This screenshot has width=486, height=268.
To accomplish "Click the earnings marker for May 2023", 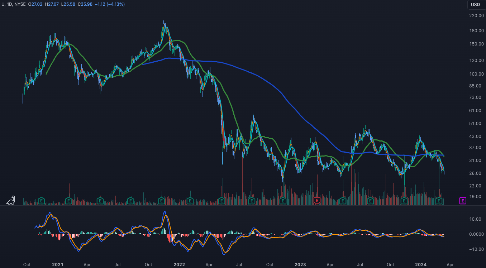I will pyautogui.click(x=343, y=201).
